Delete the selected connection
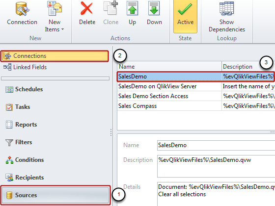 tap(87, 14)
